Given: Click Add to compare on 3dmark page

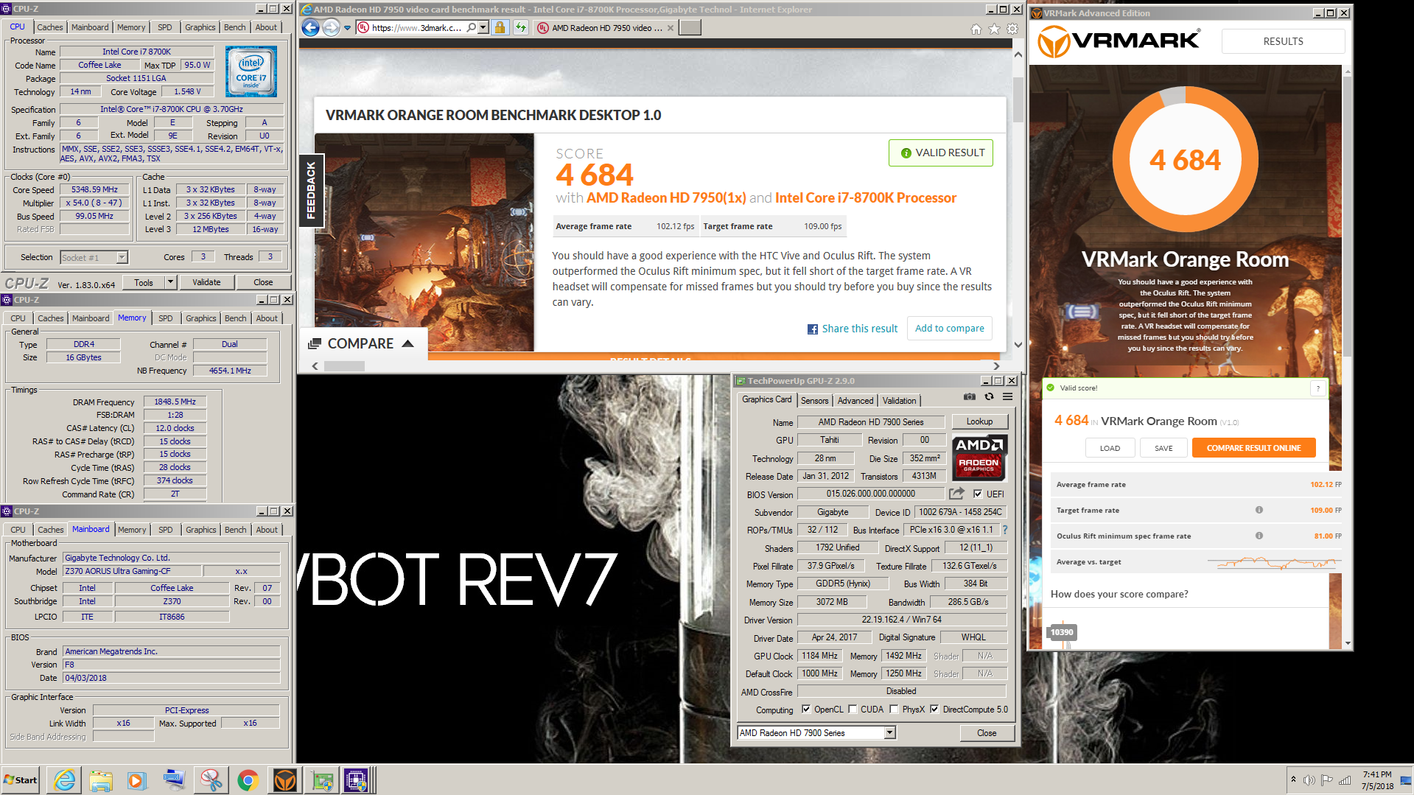Looking at the screenshot, I should click(x=949, y=329).
